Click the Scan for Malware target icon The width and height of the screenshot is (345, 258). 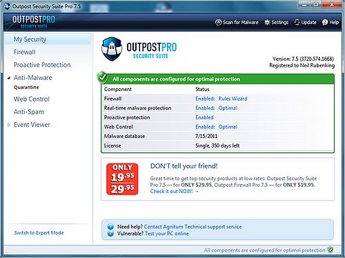coord(218,22)
